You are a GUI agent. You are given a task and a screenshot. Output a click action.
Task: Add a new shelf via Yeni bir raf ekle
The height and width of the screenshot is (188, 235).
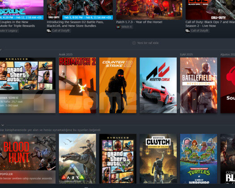[145, 43]
